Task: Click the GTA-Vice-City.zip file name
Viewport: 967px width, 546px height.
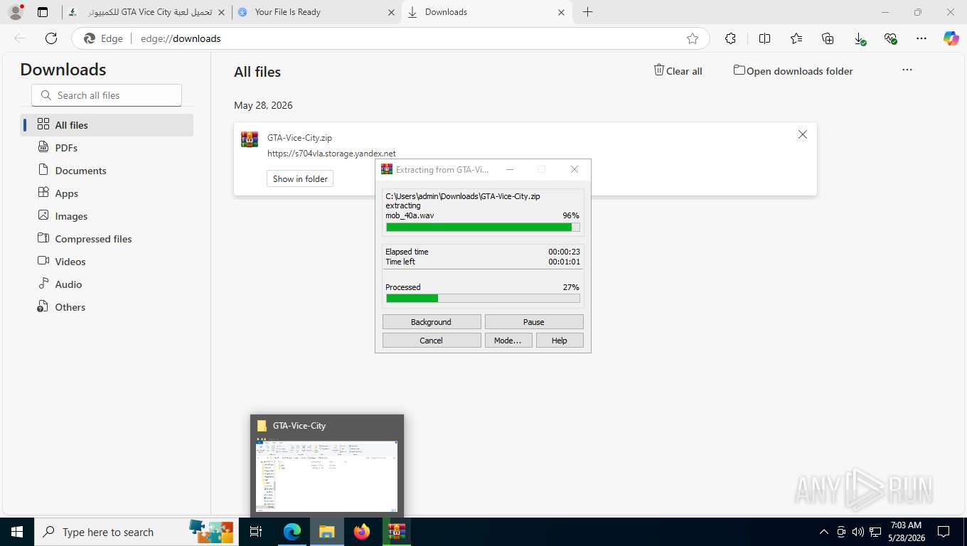Action: (299, 138)
